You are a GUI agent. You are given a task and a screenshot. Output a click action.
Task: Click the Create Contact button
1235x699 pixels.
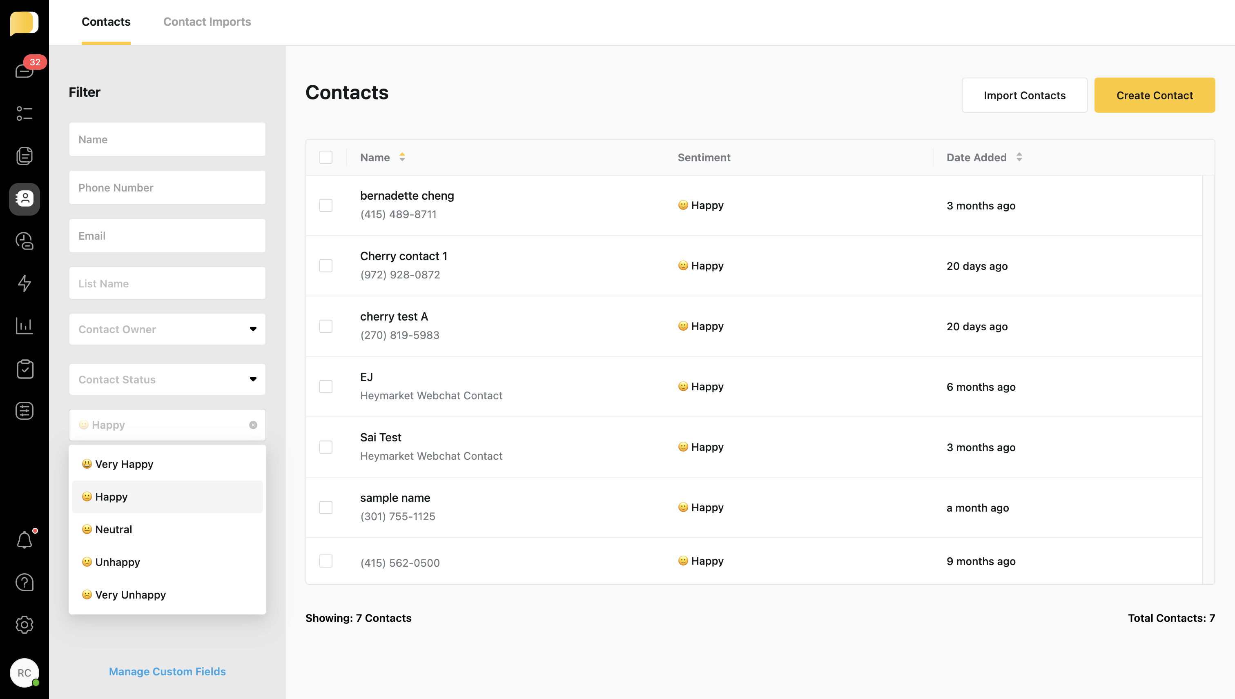pyautogui.click(x=1154, y=95)
